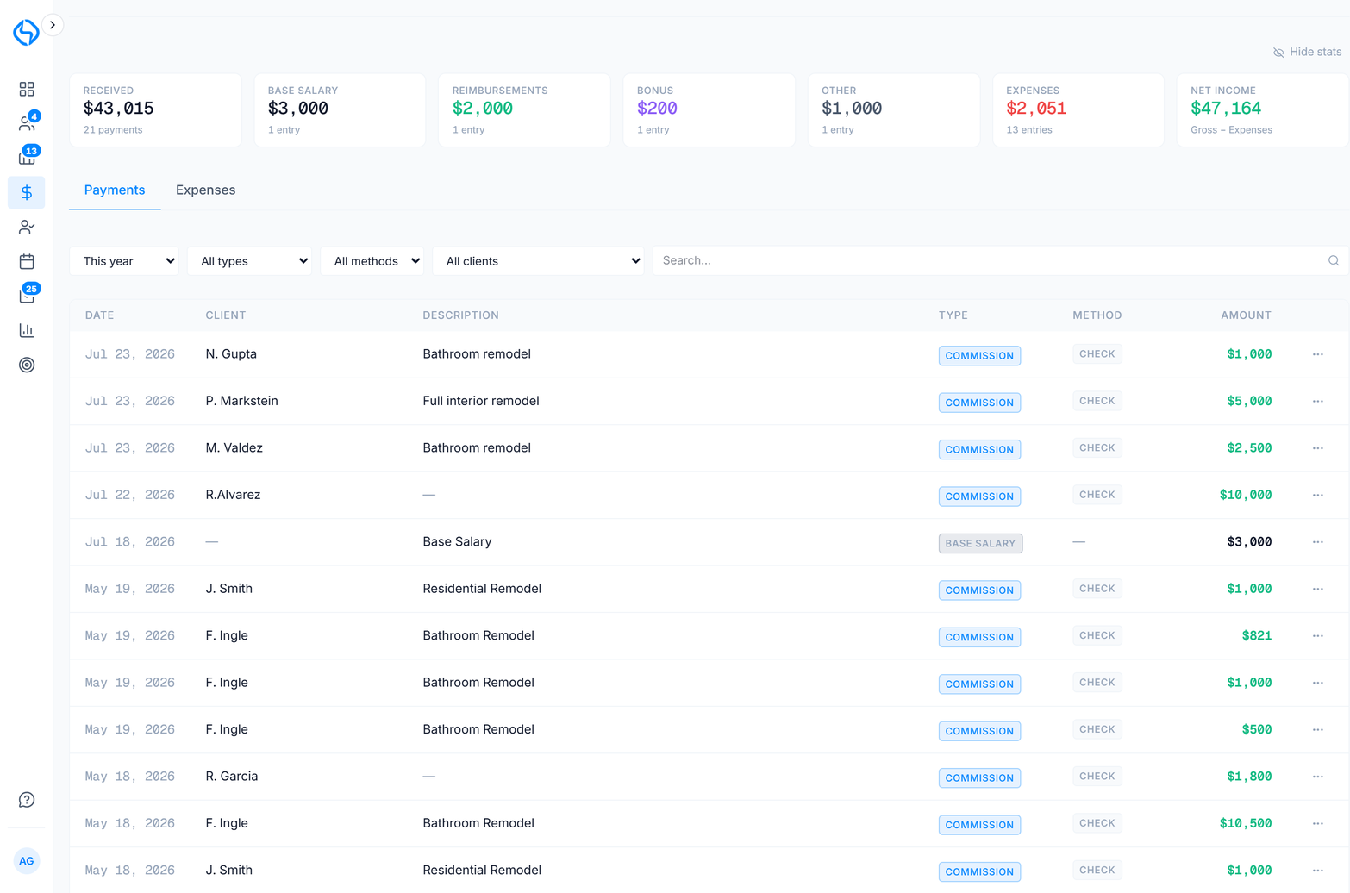Image resolution: width=1350 pixels, height=893 pixels.
Task: Expand the sidebar with the chevron button
Action: click(53, 25)
